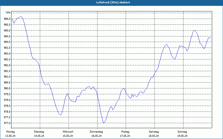The image size is (223, 139).
Task: Select the 979,5 axis value
Action: (7, 94)
